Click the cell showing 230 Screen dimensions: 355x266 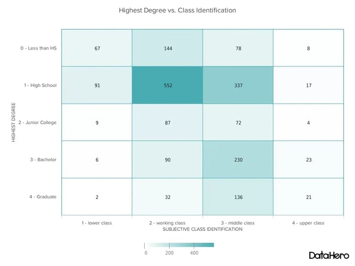[238, 159]
